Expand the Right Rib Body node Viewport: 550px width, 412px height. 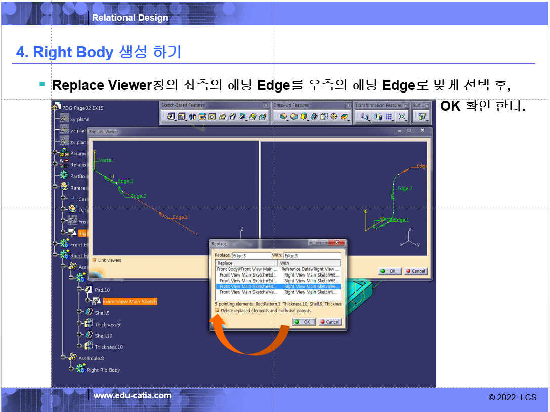coord(71,370)
